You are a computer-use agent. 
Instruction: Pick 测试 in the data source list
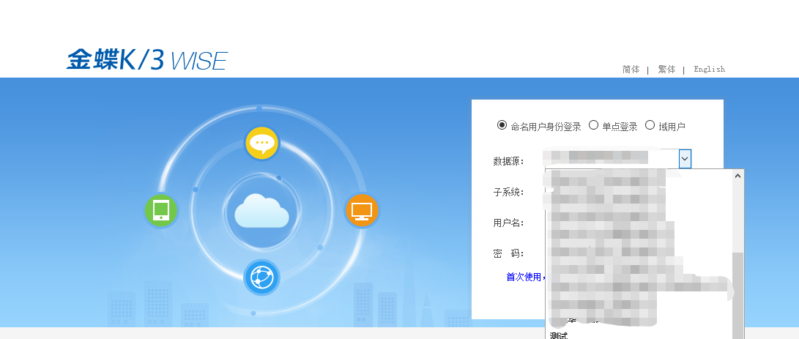coord(559,335)
